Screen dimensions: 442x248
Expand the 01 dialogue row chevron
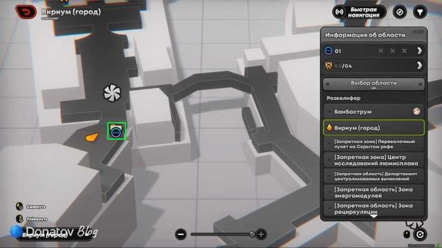[x=419, y=51]
